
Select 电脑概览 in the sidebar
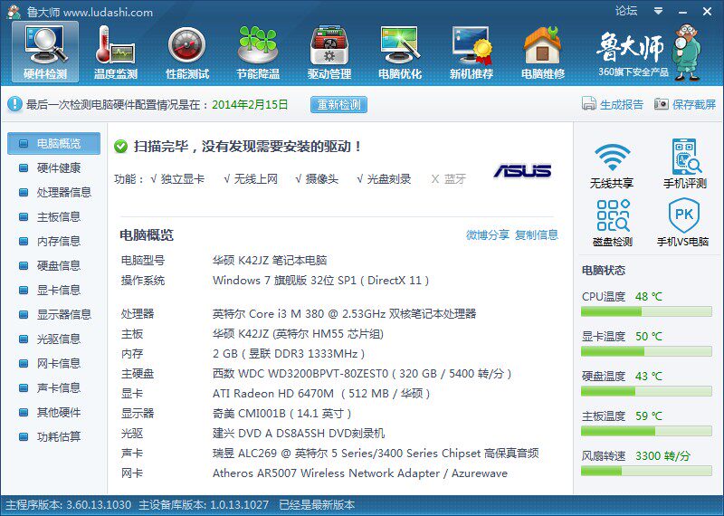[53, 143]
